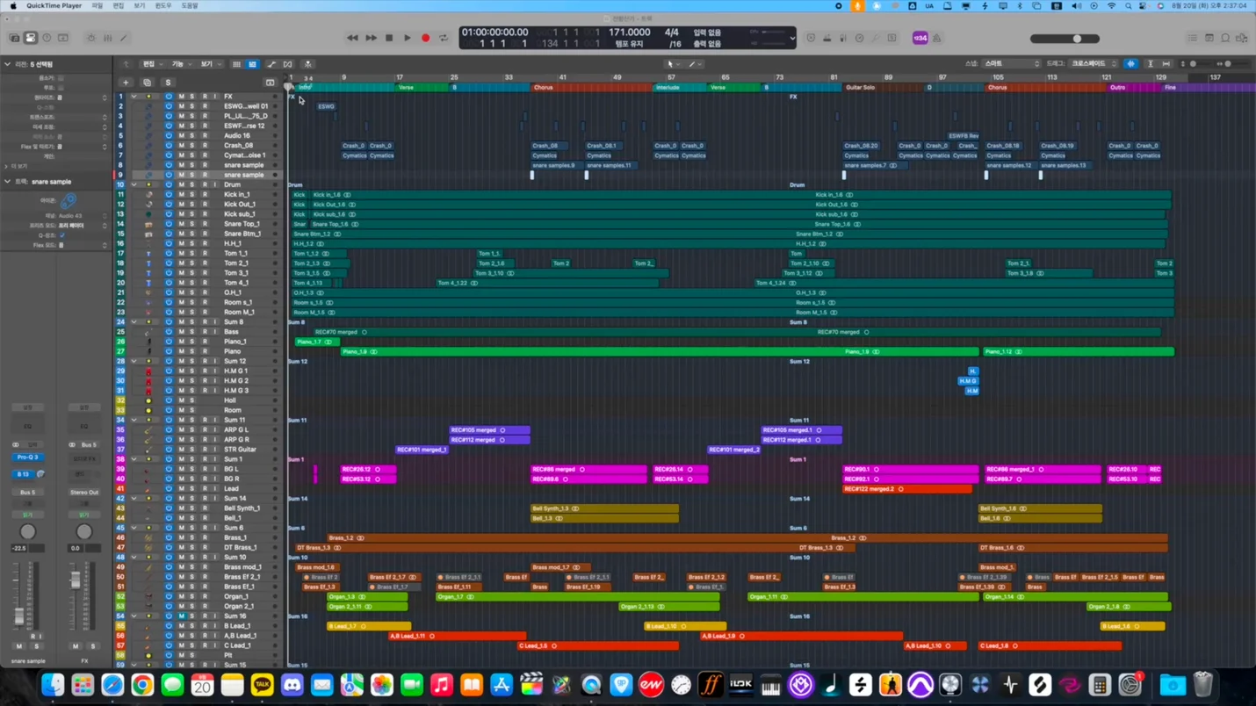Click the Stereo Out output slot
This screenshot has width=1256, height=706.
[84, 493]
